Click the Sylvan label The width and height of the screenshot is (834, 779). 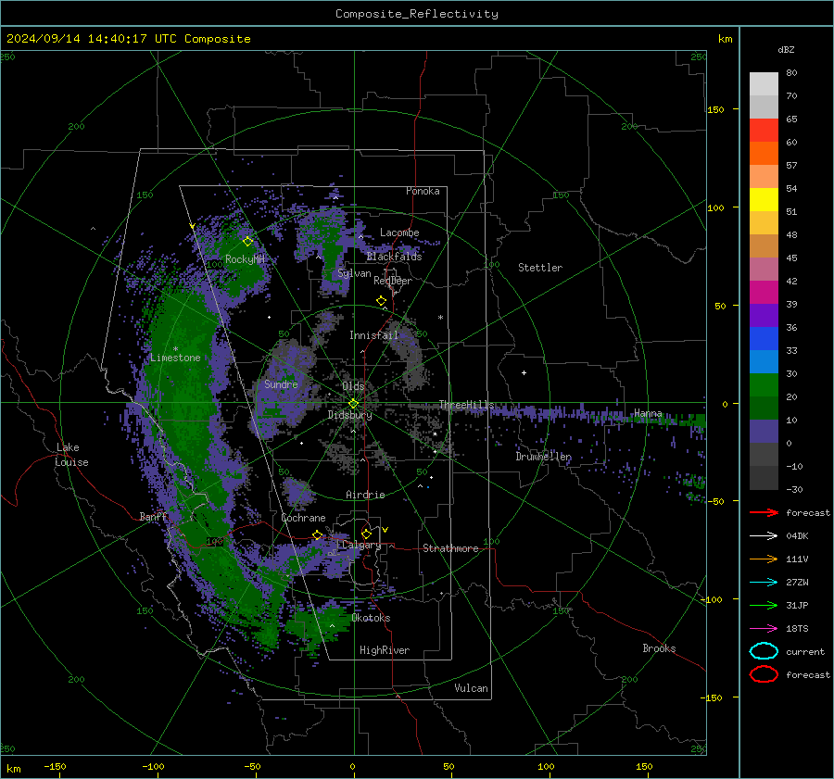click(x=354, y=273)
